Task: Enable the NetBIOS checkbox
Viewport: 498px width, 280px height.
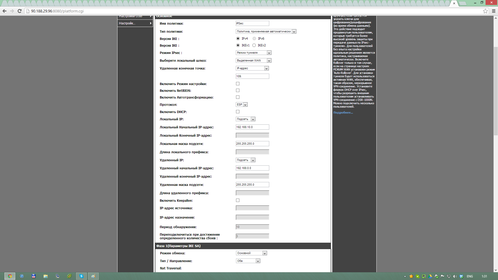Action: coord(238,90)
